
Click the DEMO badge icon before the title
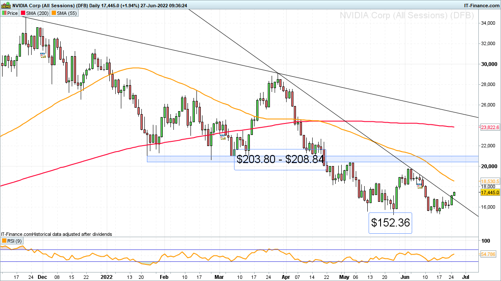tap(6, 6)
